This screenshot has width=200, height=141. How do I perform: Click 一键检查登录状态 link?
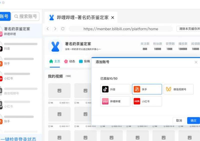18,139
